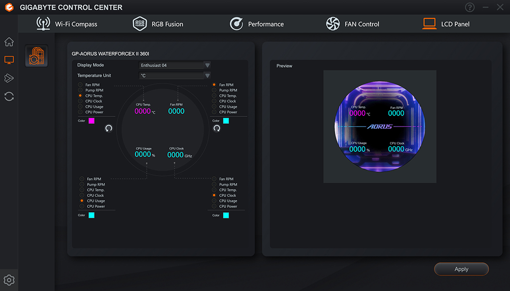The width and height of the screenshot is (510, 291).
Task: Open the top-right cyan color swatch
Action: coord(226,121)
